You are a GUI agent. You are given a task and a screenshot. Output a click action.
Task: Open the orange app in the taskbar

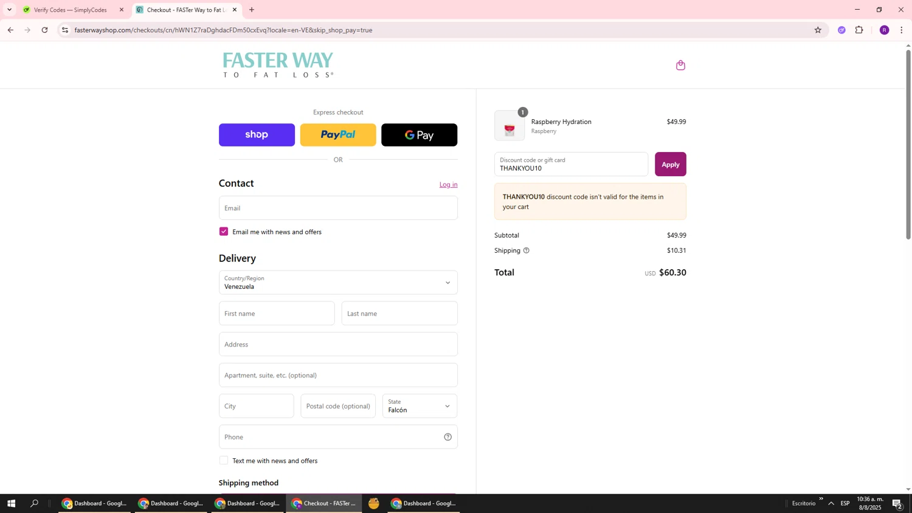(x=374, y=503)
